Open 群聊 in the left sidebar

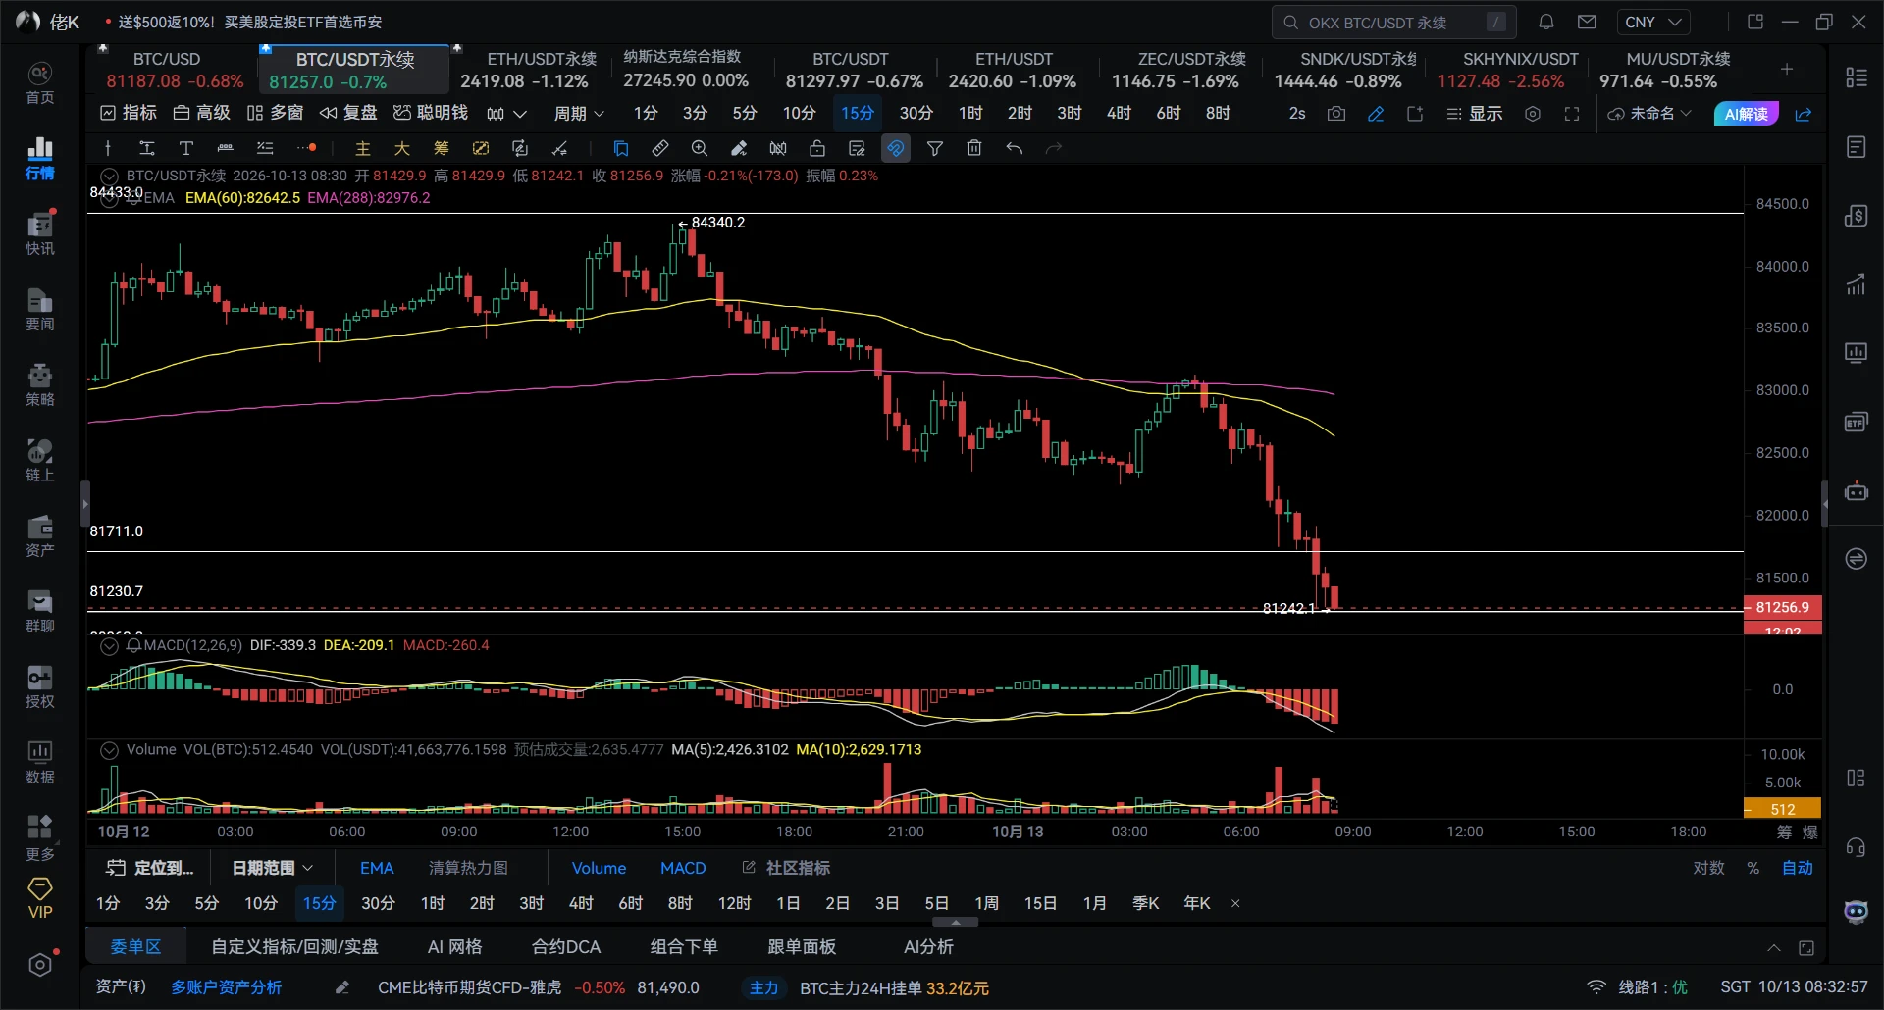coord(40,611)
